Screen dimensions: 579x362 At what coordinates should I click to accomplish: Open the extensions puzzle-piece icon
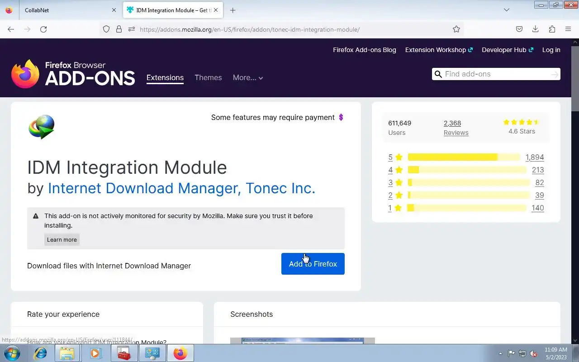(x=552, y=29)
